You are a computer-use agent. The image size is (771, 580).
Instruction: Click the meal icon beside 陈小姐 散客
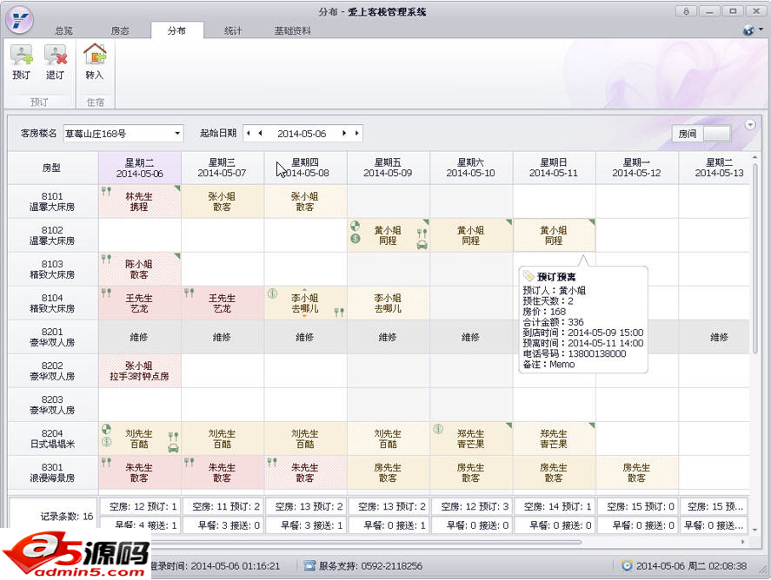tap(106, 259)
